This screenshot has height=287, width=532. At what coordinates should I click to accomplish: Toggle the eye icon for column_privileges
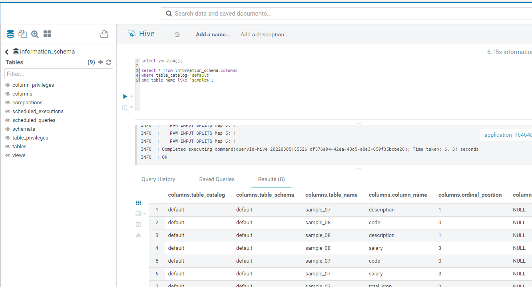click(8, 85)
